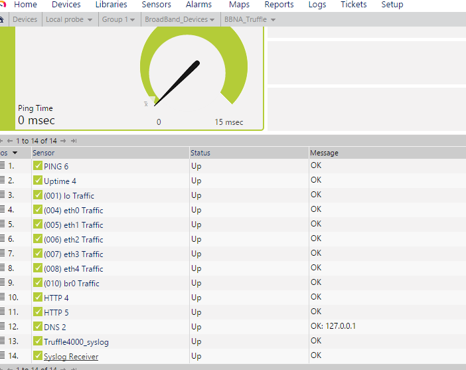
Task: Open the Libraries menu
Action: (111, 5)
